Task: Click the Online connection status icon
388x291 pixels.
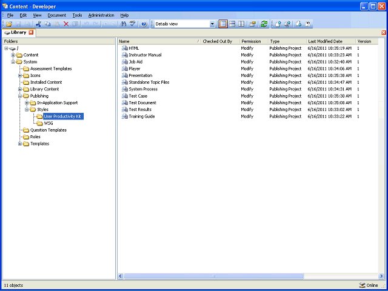Action: 362,286
